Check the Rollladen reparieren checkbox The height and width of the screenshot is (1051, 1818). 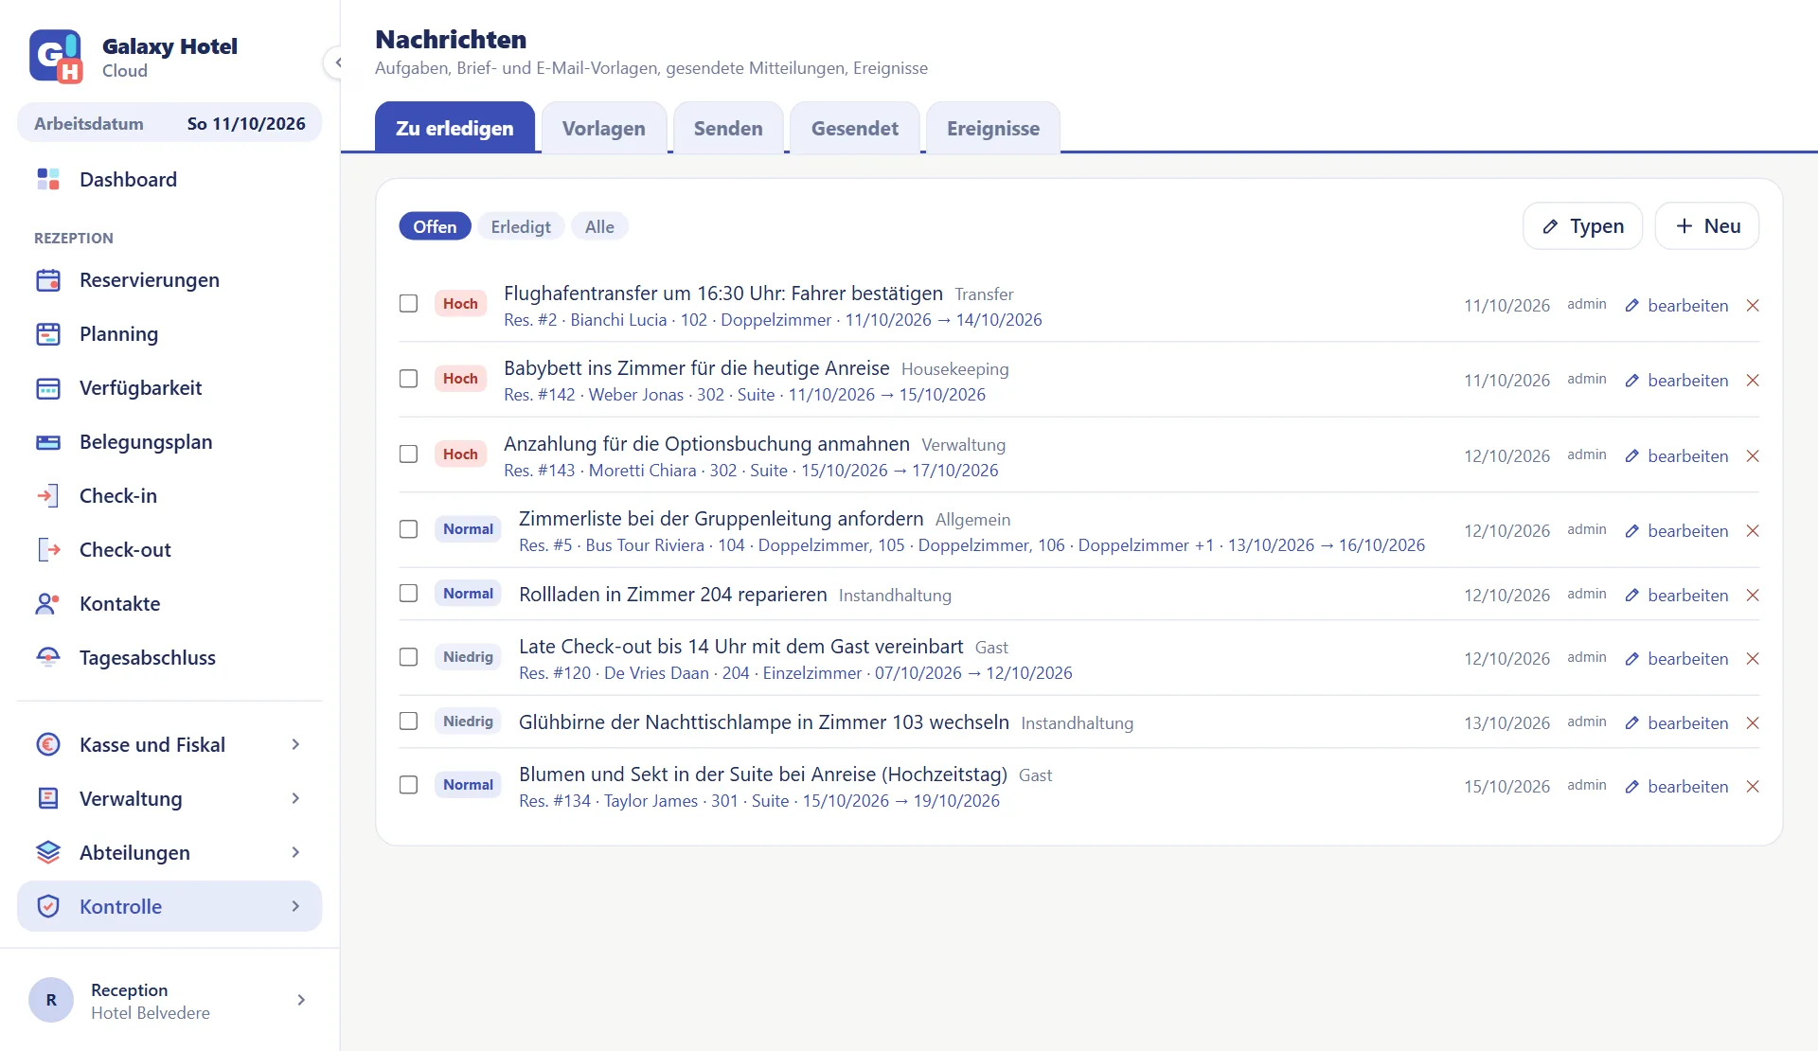408,594
